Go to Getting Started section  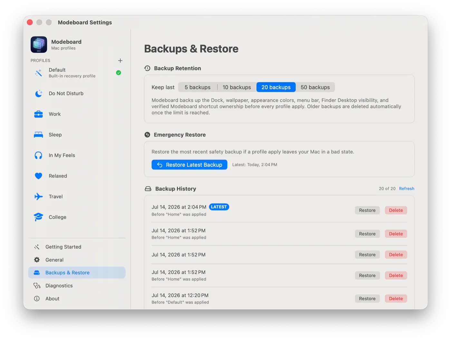[77, 247]
